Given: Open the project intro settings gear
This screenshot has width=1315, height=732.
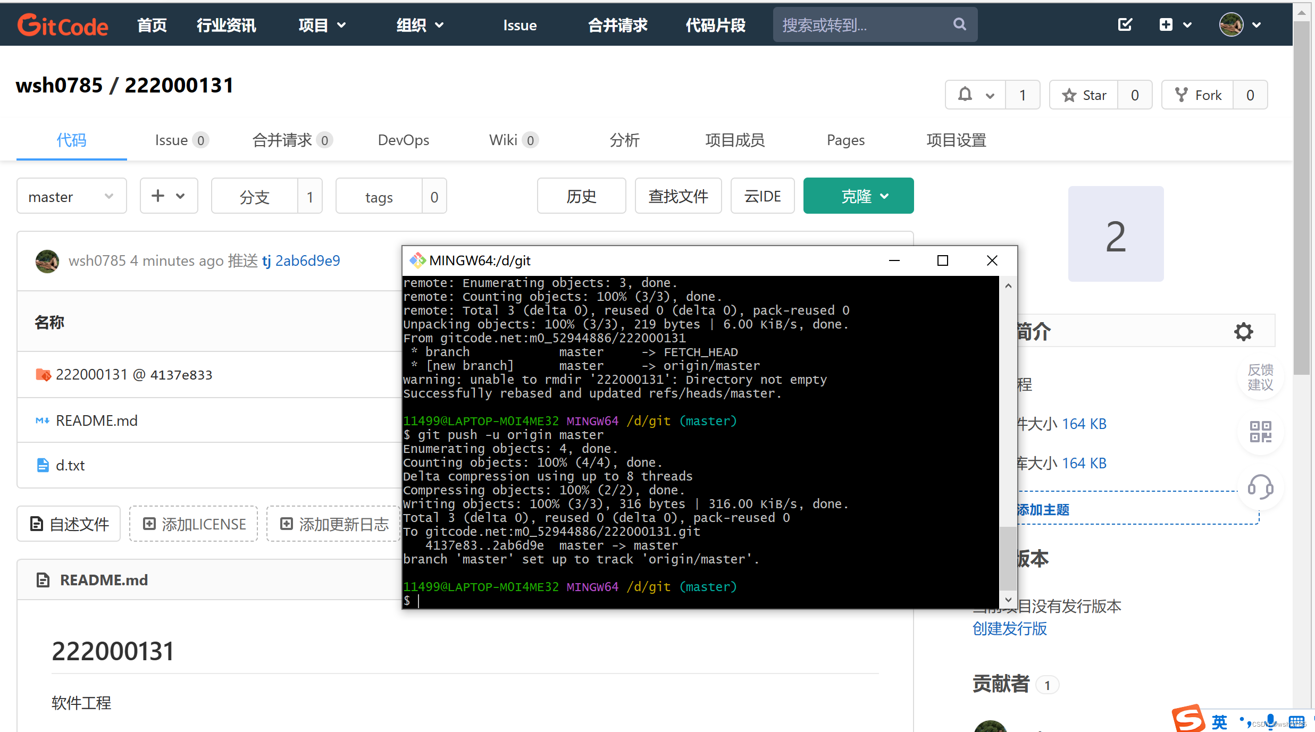Looking at the screenshot, I should coord(1243,332).
